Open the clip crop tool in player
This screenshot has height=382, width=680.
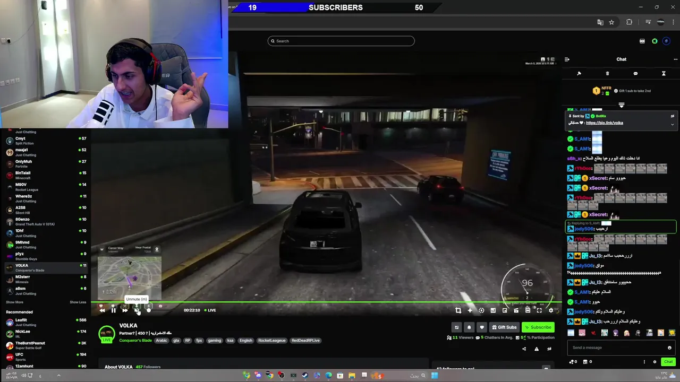[x=458, y=310]
